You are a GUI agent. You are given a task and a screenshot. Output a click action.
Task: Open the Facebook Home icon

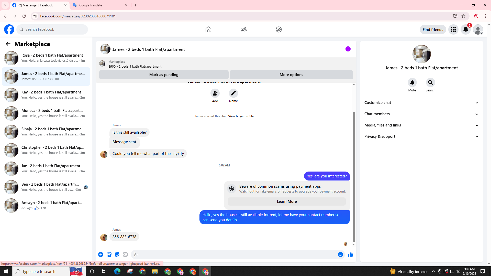coord(208,29)
